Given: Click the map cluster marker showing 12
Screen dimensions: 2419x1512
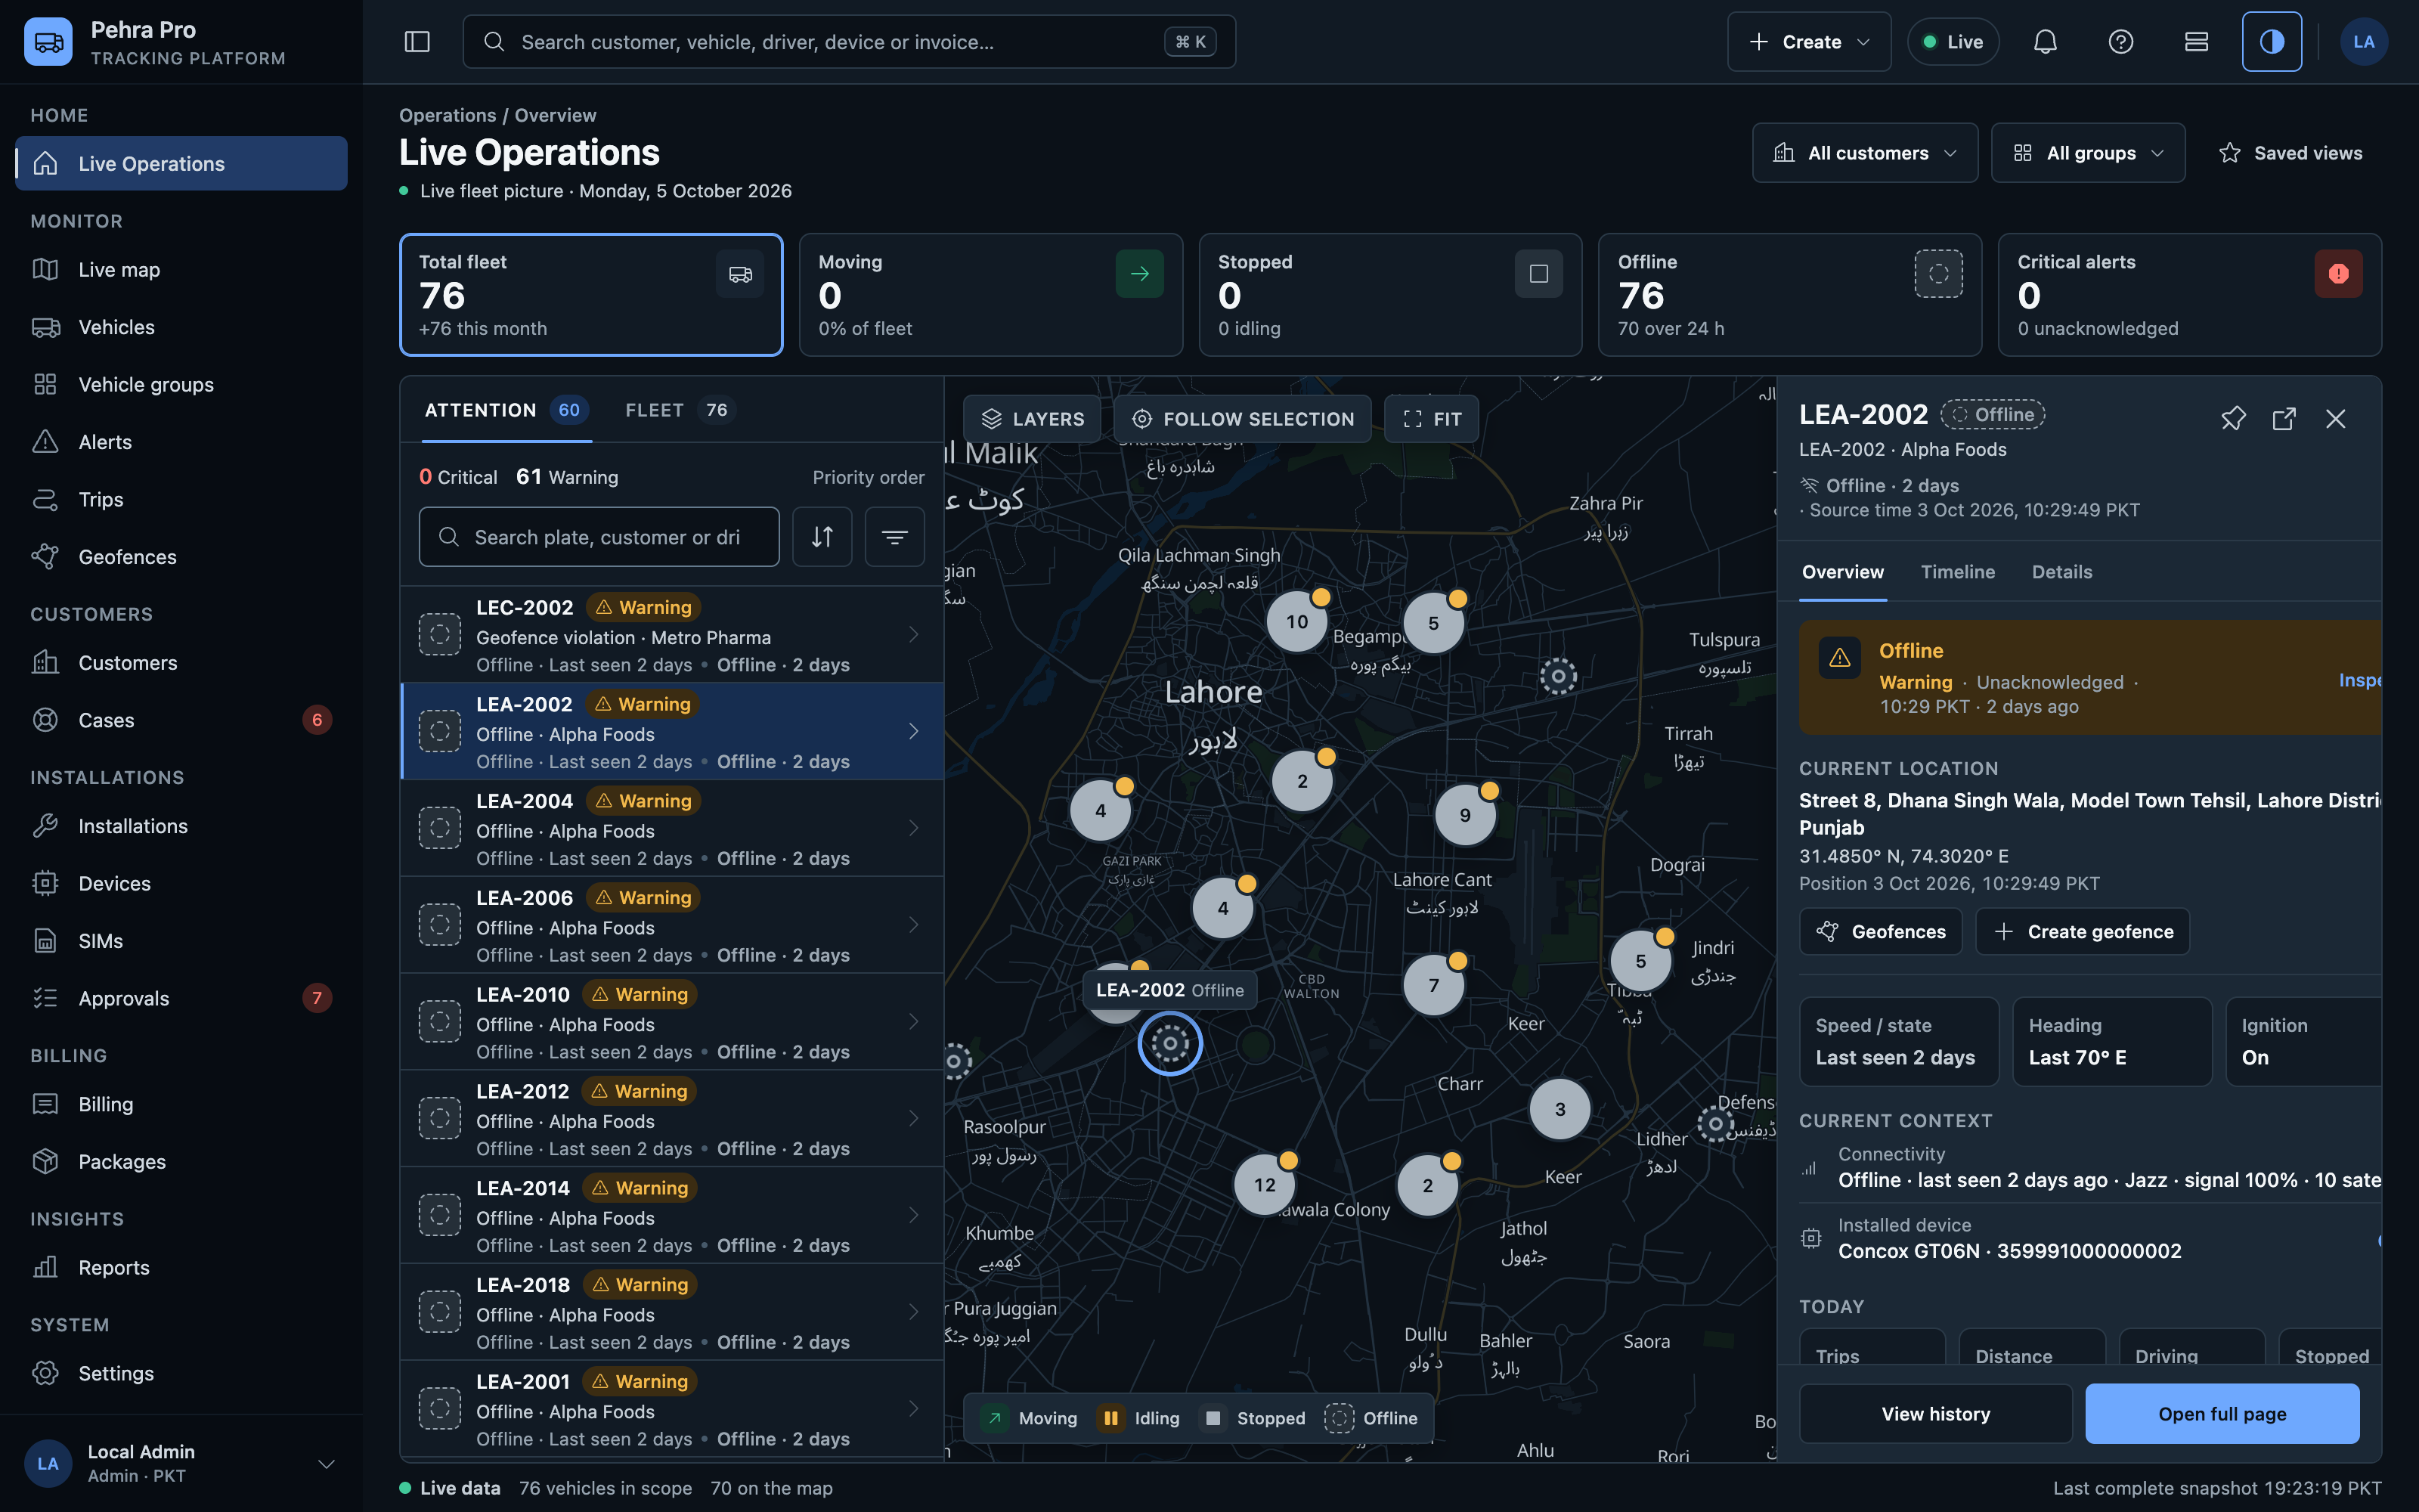Looking at the screenshot, I should (1265, 1184).
